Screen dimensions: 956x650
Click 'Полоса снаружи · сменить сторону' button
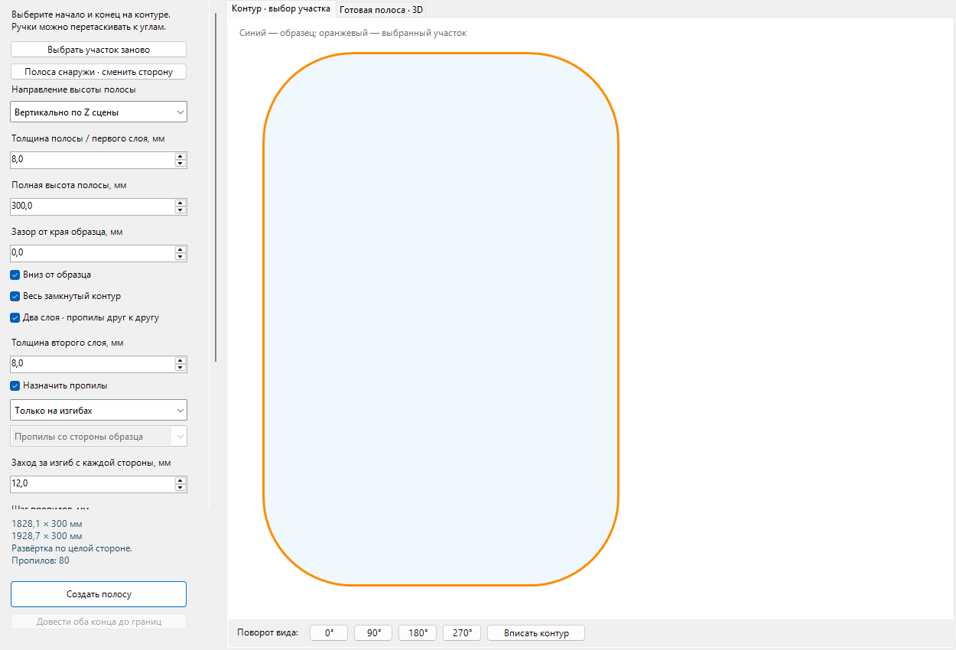[x=99, y=72]
